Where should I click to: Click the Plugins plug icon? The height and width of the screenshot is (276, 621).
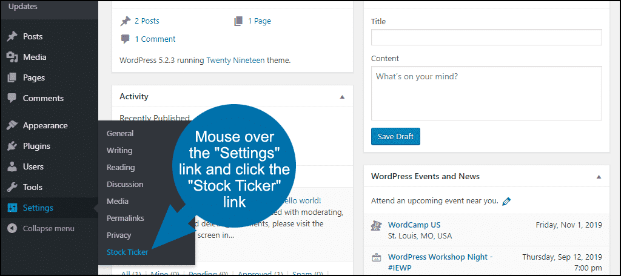coord(12,146)
